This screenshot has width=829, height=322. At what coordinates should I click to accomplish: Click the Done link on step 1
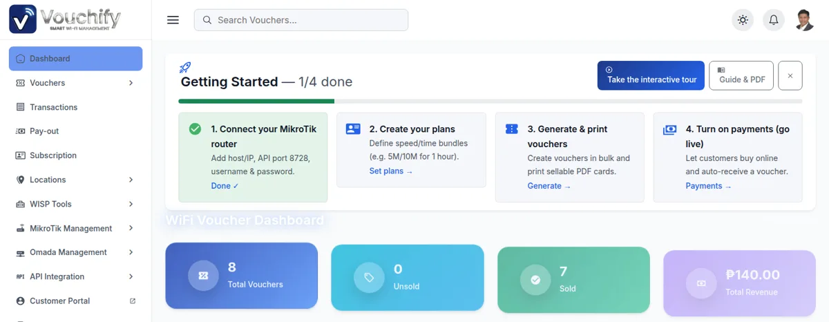(x=225, y=186)
